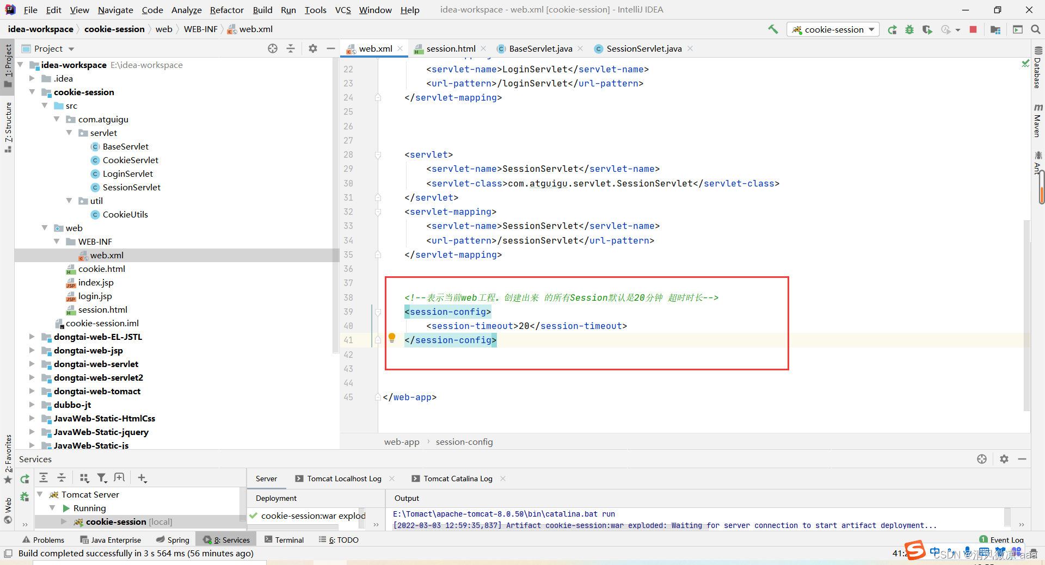Click the Debug bug icon in toolbar

click(x=909, y=30)
